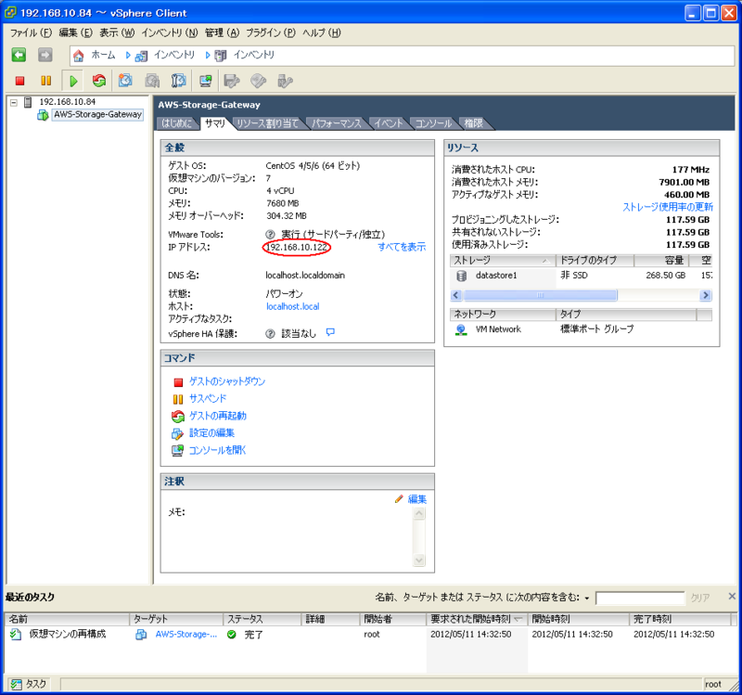Switch to the パフォーマンス tab
Image resolution: width=742 pixels, height=695 pixels.
337,123
